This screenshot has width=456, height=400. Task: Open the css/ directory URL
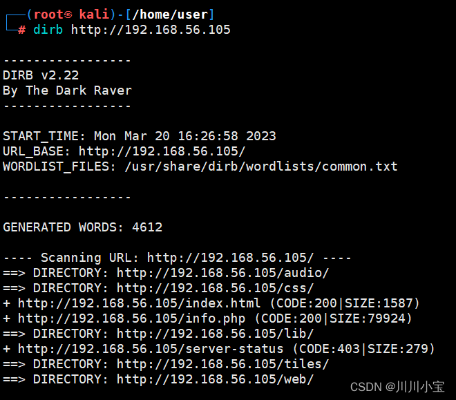coord(215,288)
